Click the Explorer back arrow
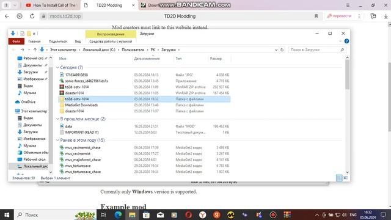391x220 pixels. click(13, 50)
